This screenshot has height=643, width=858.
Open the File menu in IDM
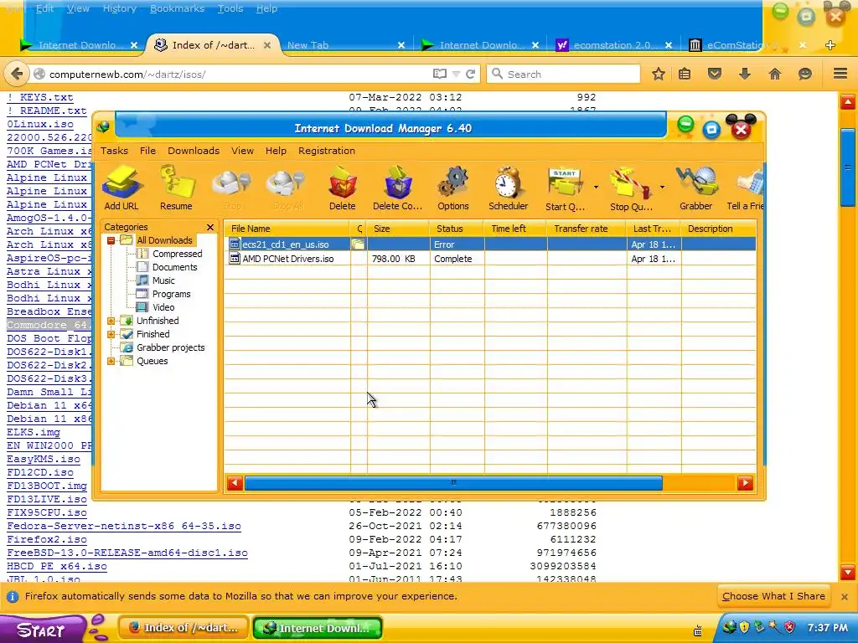[147, 151]
